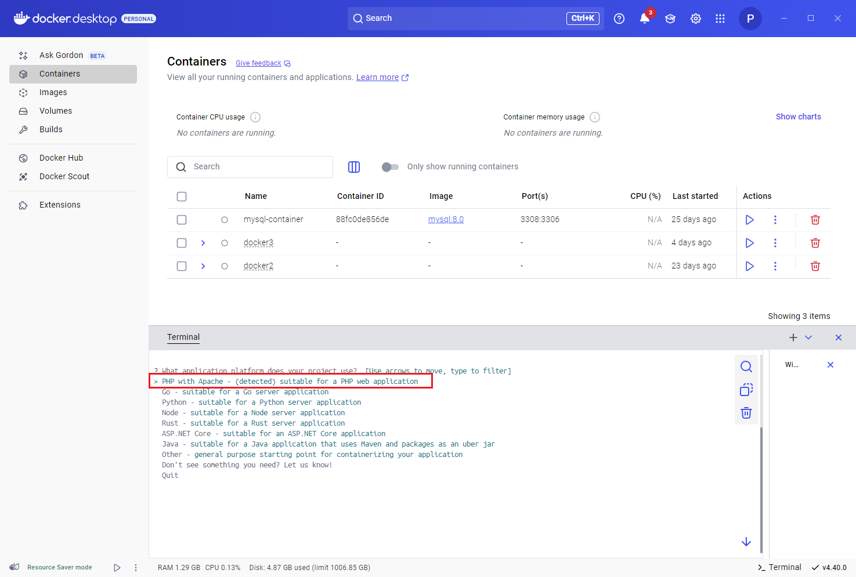Click the Docker Desktop whale logo
Image resolution: width=856 pixels, height=577 pixels.
(x=21, y=19)
